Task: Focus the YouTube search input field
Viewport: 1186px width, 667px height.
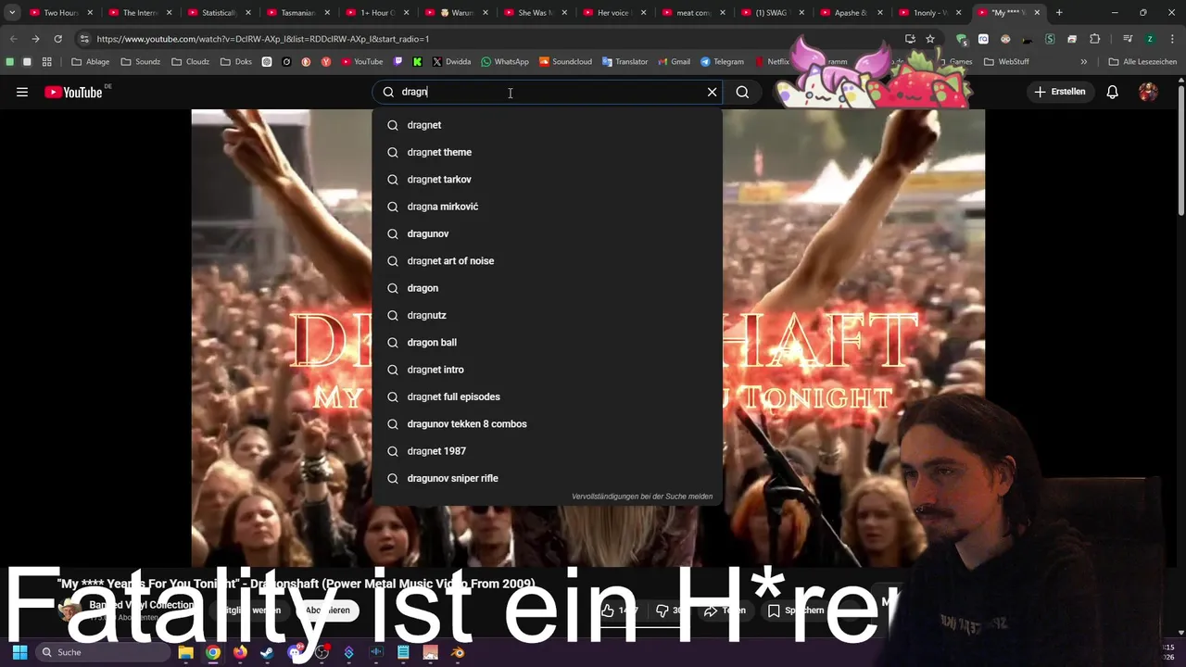Action: click(x=547, y=92)
